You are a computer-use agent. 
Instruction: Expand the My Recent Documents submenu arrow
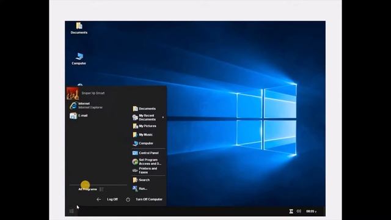coord(163,117)
